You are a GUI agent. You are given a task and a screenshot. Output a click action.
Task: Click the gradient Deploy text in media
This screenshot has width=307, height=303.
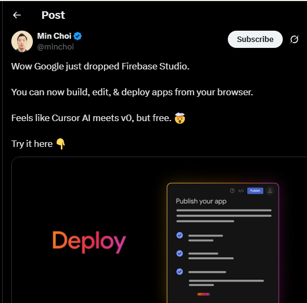tap(89, 242)
